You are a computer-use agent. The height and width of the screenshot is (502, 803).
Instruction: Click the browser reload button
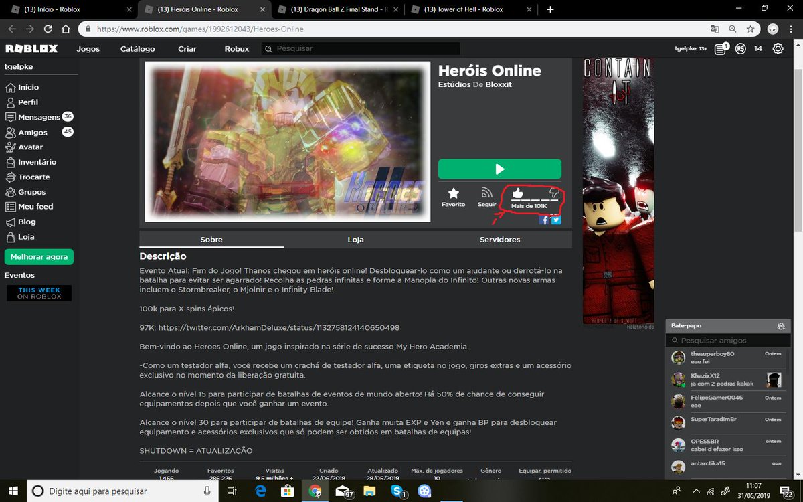[48, 29]
